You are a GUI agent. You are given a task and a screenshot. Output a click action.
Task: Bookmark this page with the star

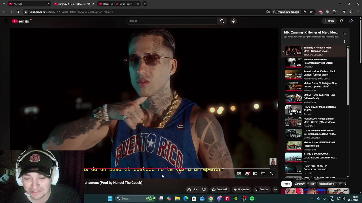(x=311, y=12)
